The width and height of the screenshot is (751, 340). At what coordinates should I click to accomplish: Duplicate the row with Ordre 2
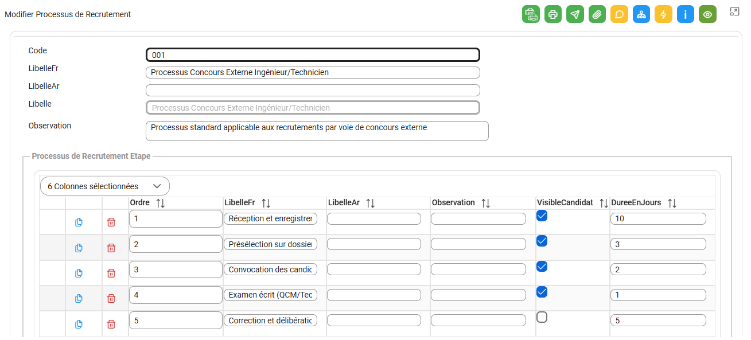79,248
